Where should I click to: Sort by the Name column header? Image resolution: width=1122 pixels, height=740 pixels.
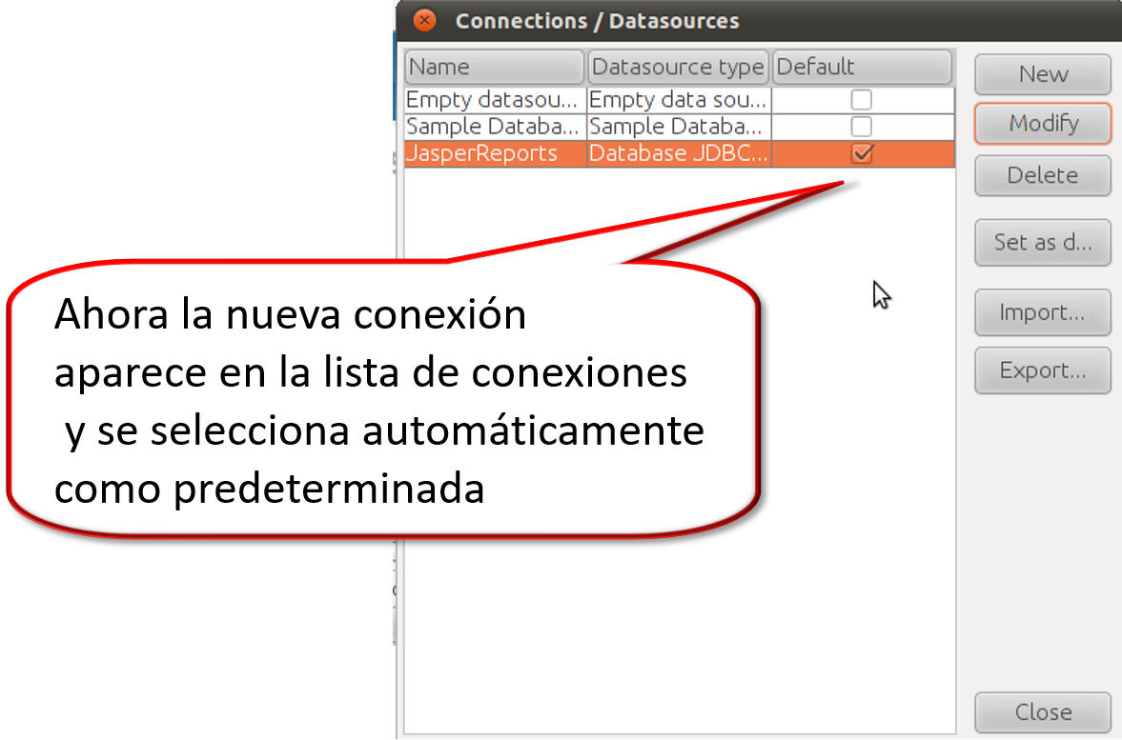pos(495,68)
